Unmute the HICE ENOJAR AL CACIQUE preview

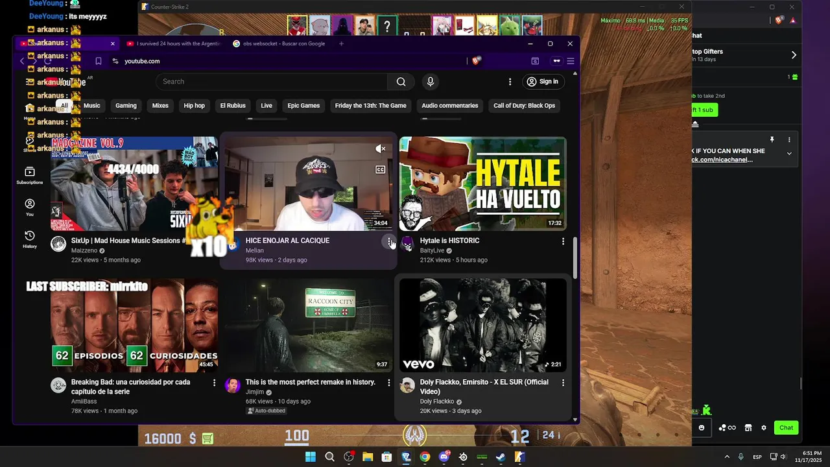point(381,149)
